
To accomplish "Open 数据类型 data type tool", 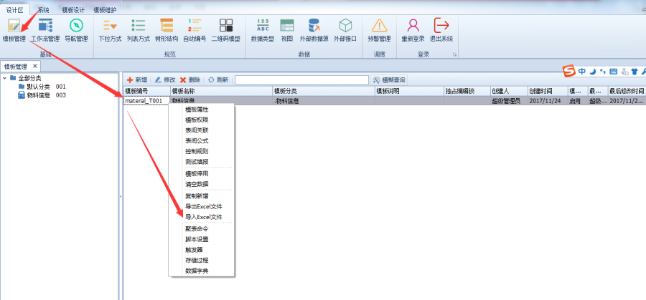I will (x=263, y=29).
